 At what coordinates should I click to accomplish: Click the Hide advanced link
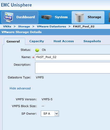pyautogui.click(x=20, y=88)
